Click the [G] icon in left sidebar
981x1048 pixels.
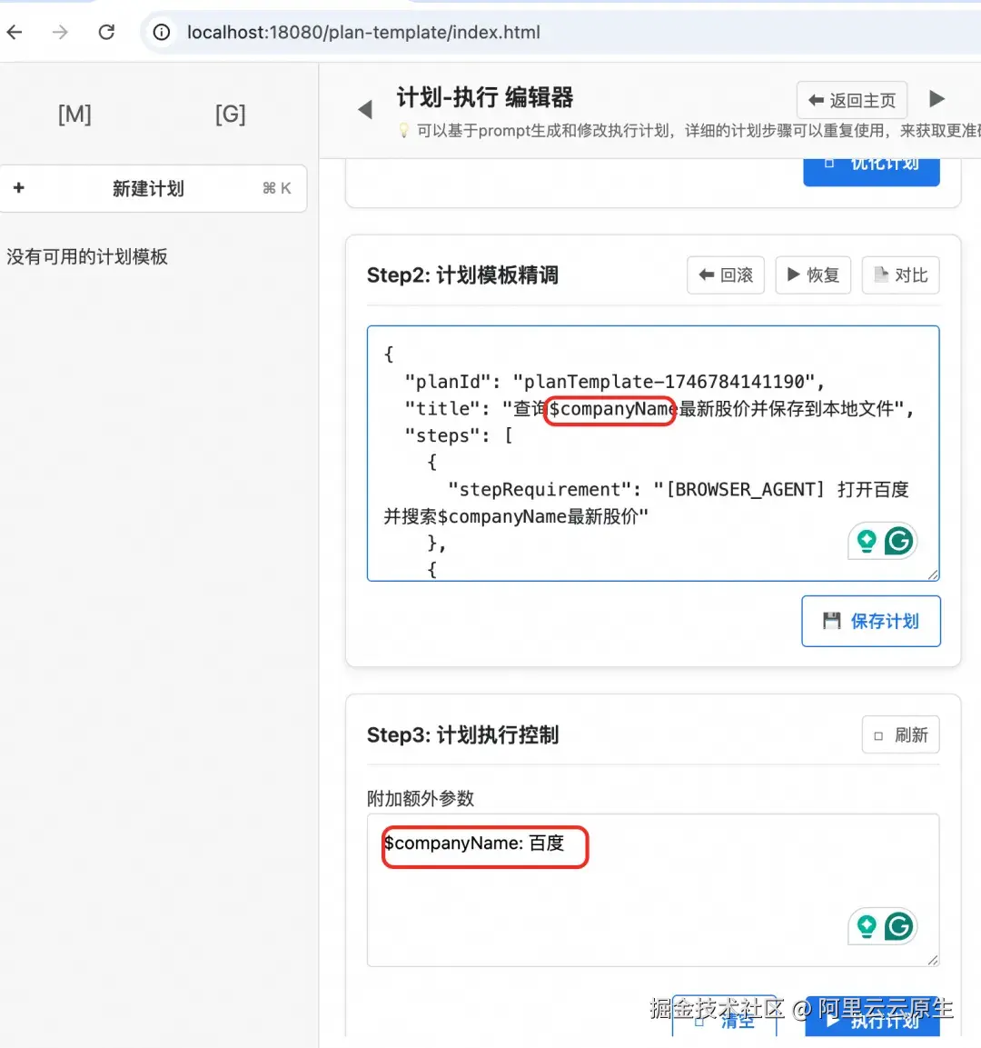(x=229, y=114)
